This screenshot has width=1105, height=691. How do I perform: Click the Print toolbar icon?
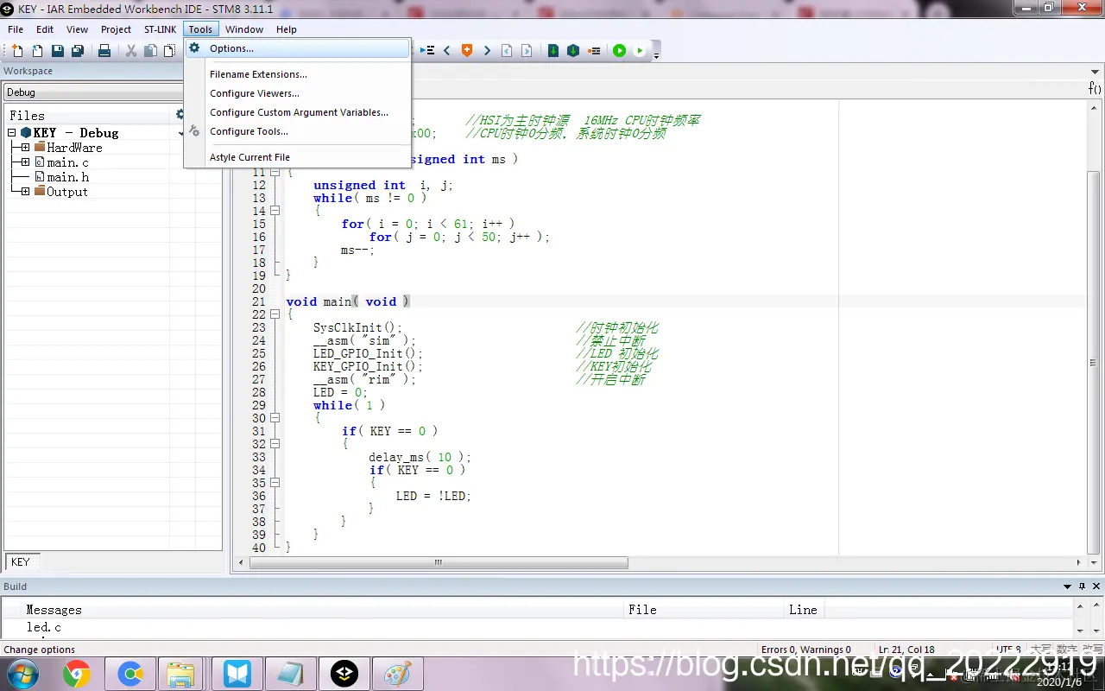(104, 51)
